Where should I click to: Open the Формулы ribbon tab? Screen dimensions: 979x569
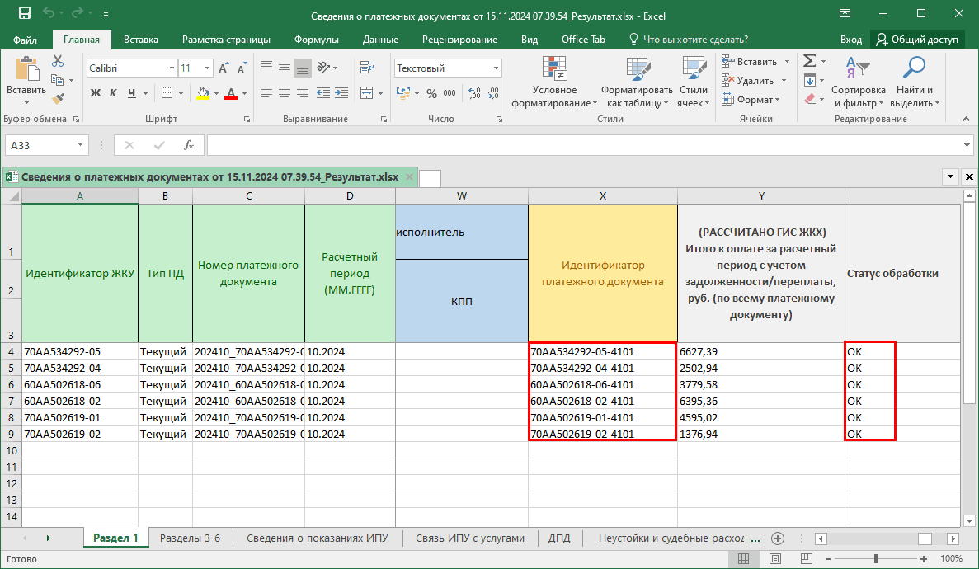316,40
